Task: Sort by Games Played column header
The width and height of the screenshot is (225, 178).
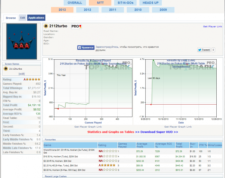Action: coord(127,145)
